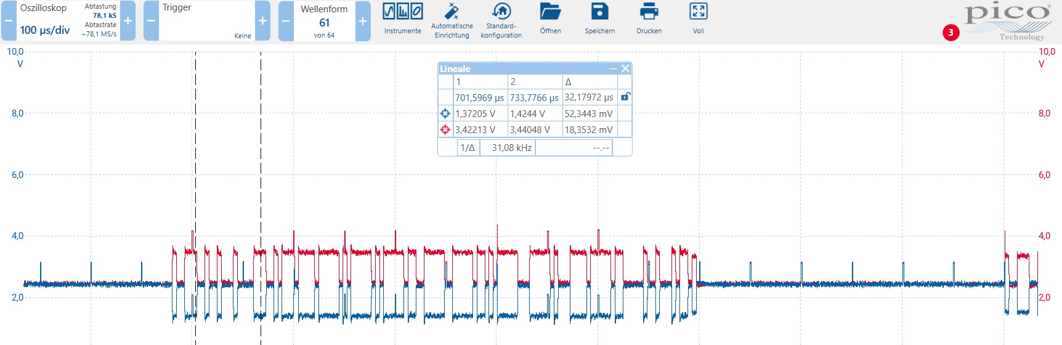Click the Lineale column header 1
This screenshot has width=1062, height=345.
pyautogui.click(x=480, y=81)
